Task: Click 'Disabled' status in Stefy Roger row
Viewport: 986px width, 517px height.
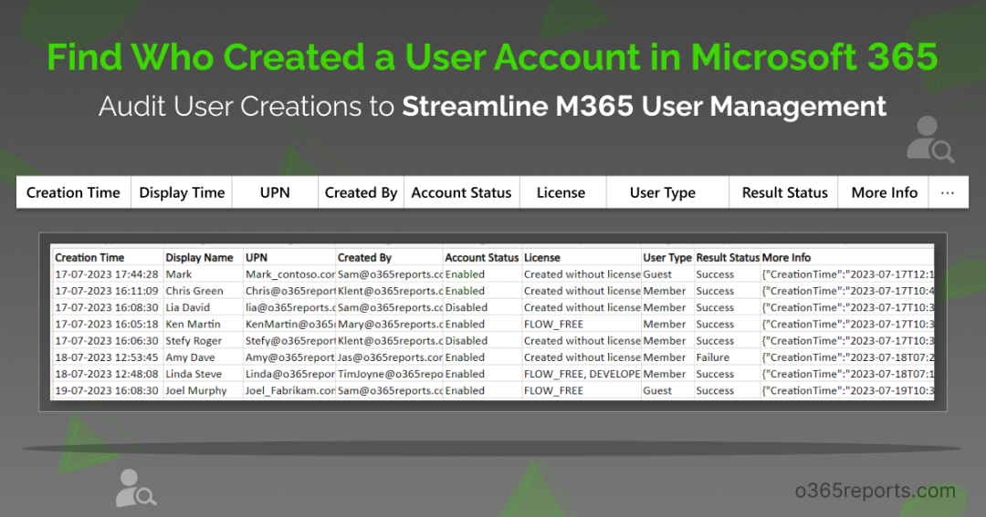Action: pos(466,340)
